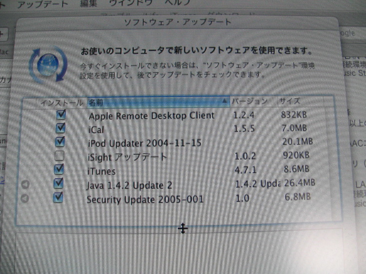Select the iPod Updater 2004-11-15 name
Viewport: 366px width, 274px height.
click(x=144, y=143)
